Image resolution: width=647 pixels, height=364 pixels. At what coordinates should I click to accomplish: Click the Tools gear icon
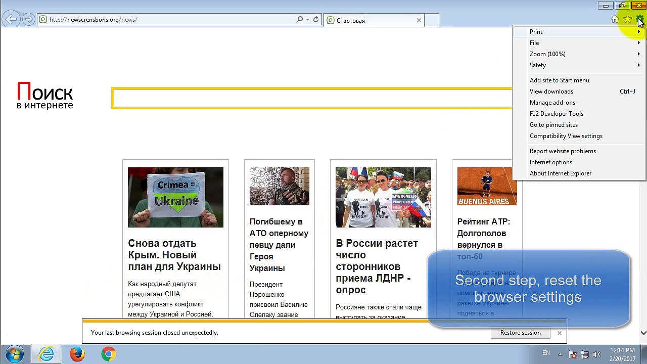tap(639, 19)
